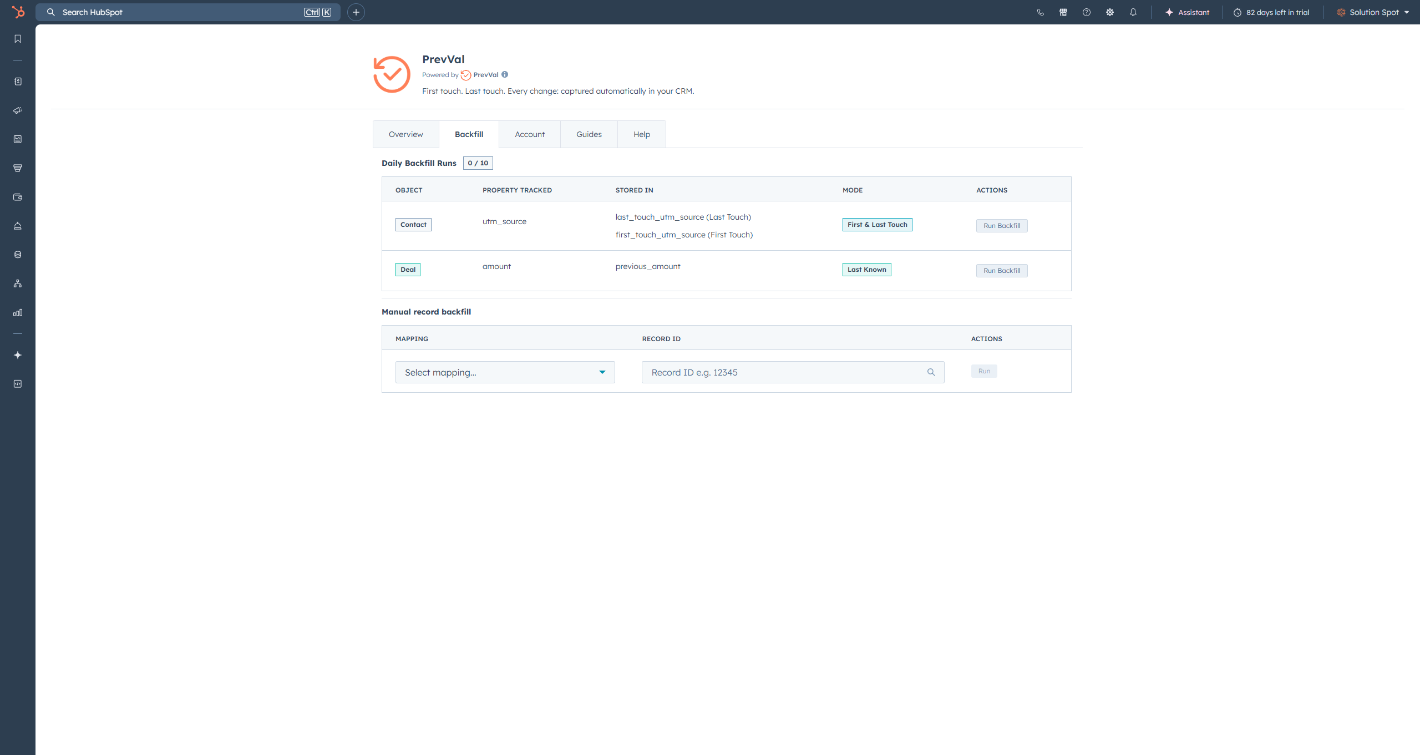The image size is (1420, 755).
Task: Run Backfill for Deal amount
Action: 1001,271
